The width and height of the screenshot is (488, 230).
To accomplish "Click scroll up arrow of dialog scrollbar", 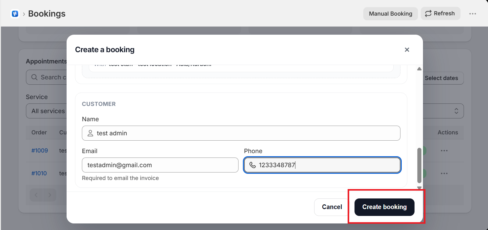I will click(420, 69).
